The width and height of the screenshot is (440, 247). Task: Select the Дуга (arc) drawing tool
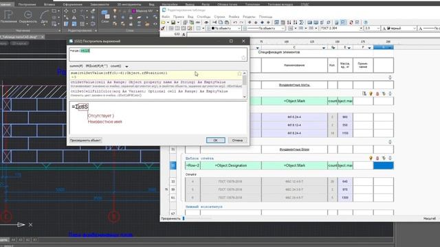tap(44, 16)
